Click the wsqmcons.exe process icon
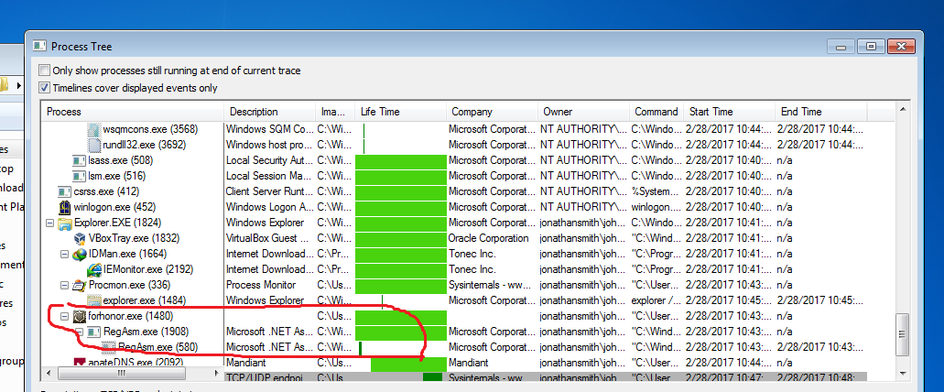Image resolution: width=944 pixels, height=392 pixels. [93, 129]
